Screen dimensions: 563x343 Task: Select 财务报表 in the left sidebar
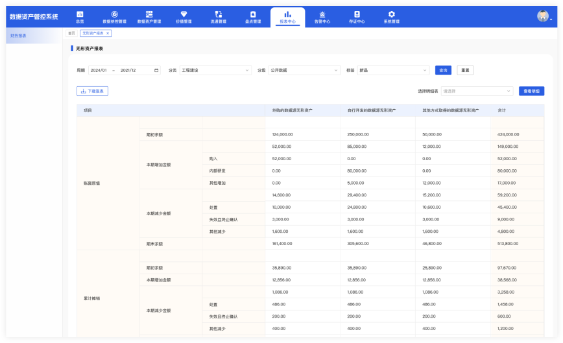(19, 36)
